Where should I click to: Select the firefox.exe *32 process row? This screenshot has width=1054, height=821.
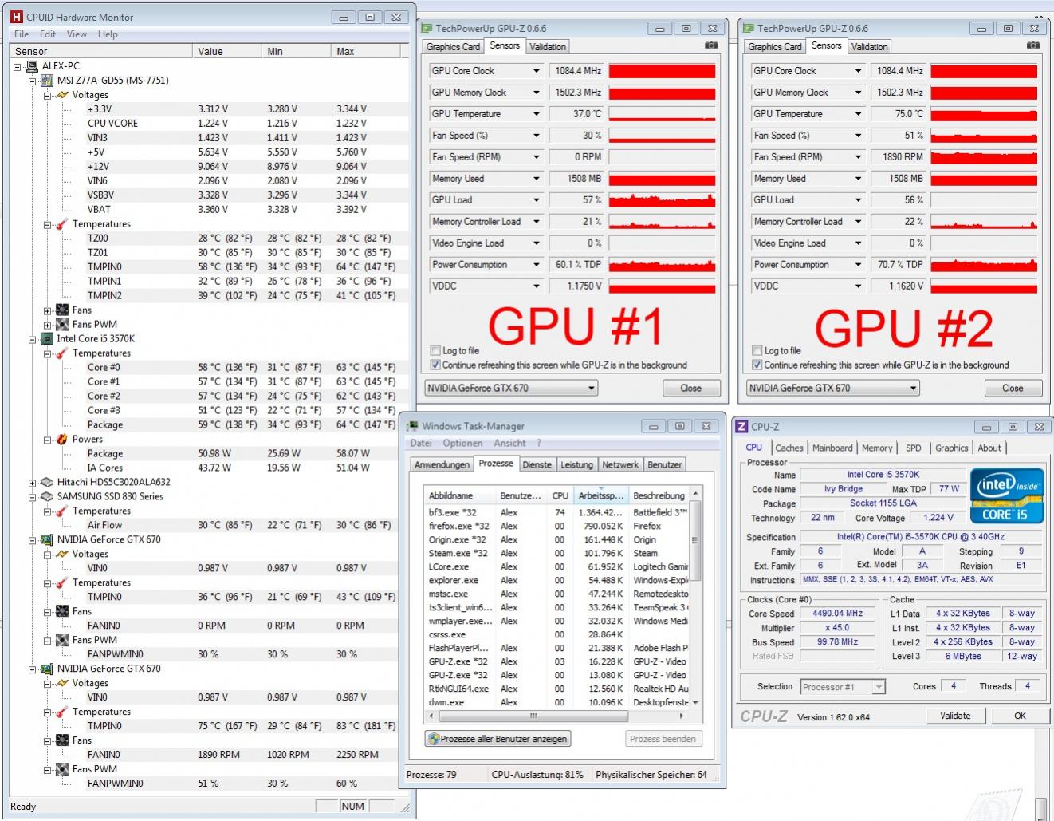(558, 526)
